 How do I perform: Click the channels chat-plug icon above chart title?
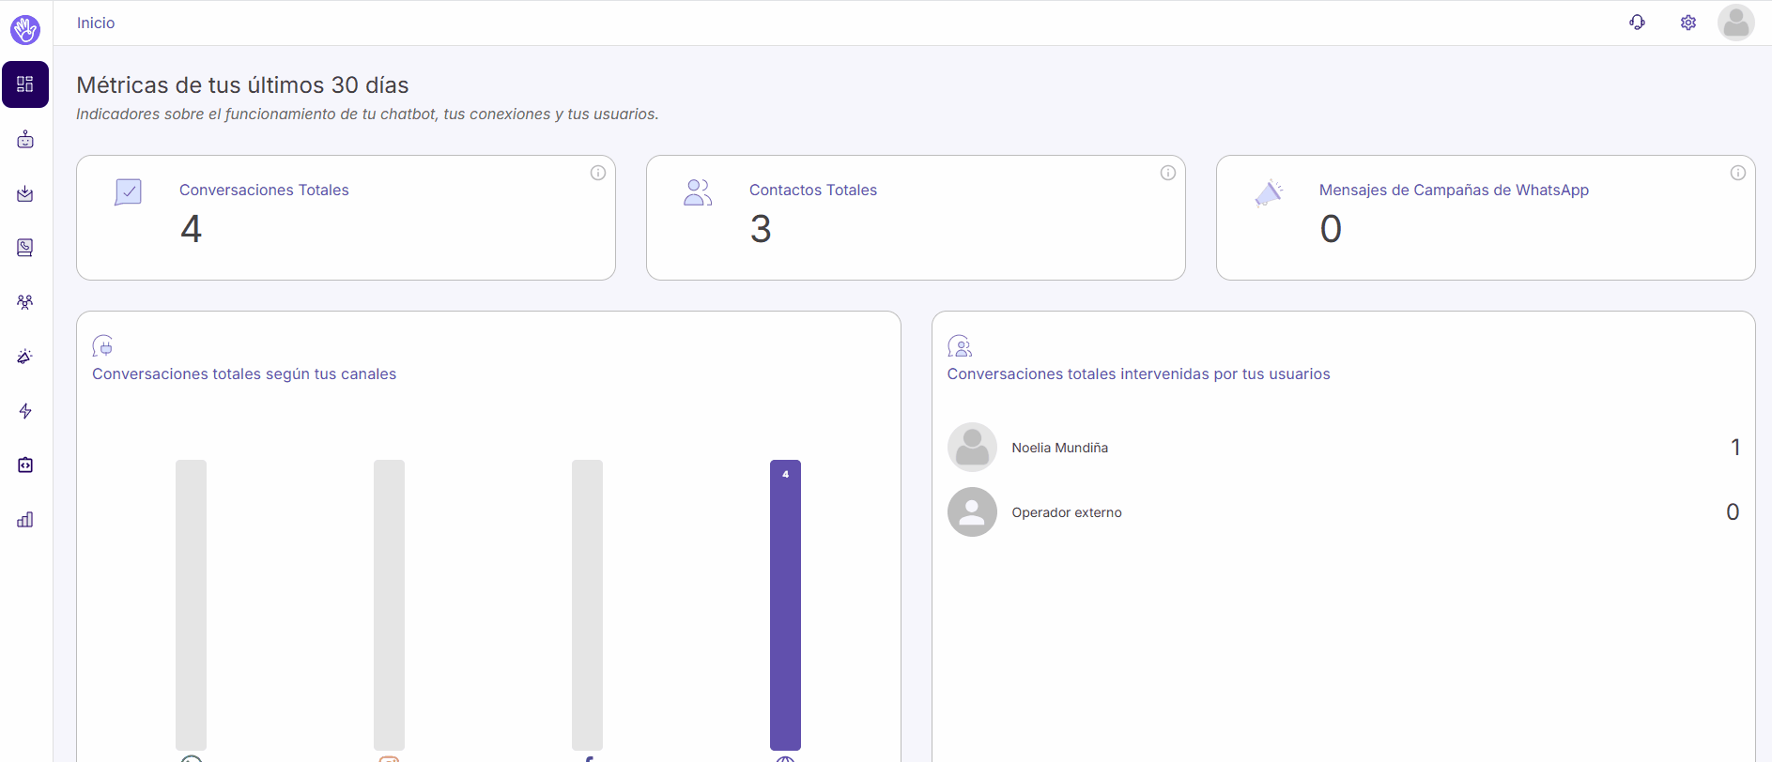point(103,346)
